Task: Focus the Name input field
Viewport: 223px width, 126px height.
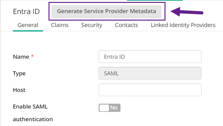Action: pyautogui.click(x=150, y=57)
